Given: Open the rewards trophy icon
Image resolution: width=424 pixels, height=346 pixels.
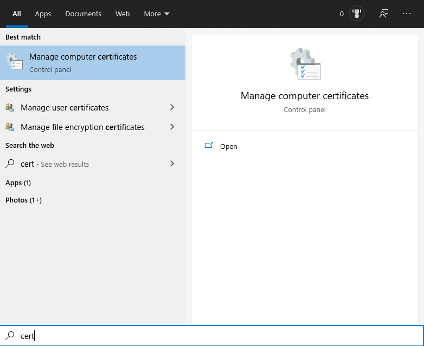Looking at the screenshot, I should pyautogui.click(x=357, y=14).
